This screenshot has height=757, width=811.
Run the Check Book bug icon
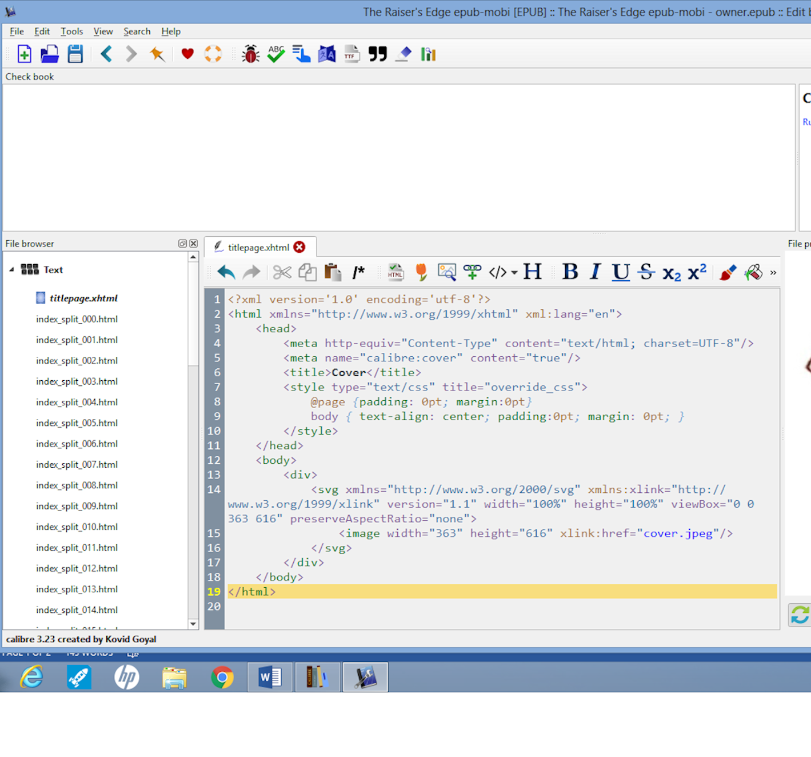pos(250,54)
